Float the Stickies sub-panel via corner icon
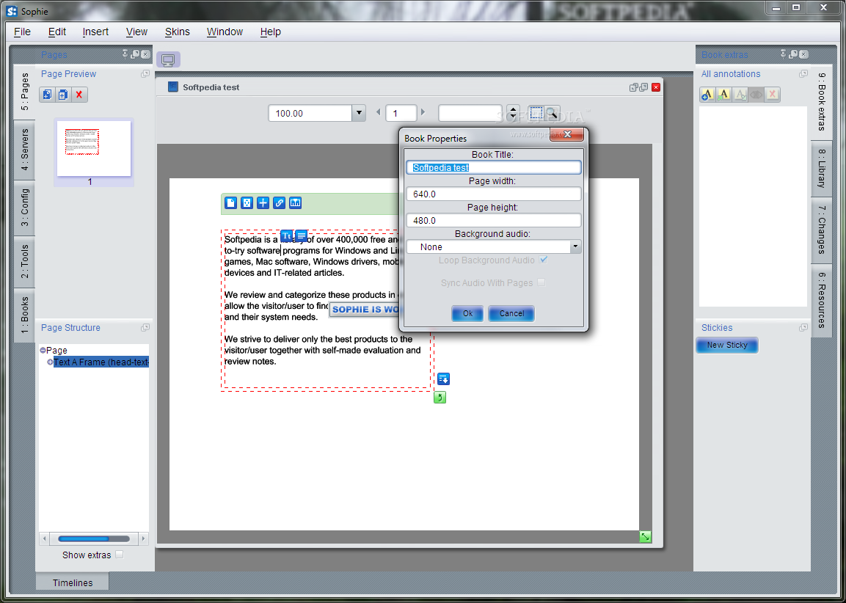The height and width of the screenshot is (603, 846). (x=803, y=327)
